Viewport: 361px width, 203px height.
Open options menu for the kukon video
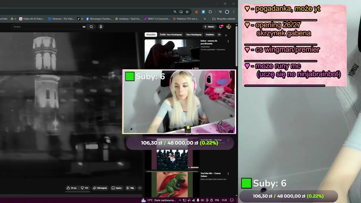click(228, 41)
